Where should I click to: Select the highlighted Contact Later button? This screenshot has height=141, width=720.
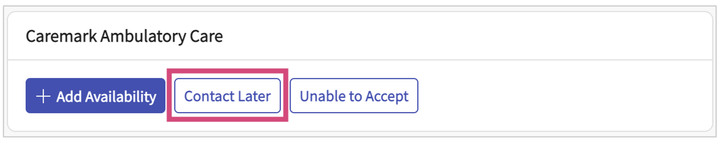click(x=227, y=96)
